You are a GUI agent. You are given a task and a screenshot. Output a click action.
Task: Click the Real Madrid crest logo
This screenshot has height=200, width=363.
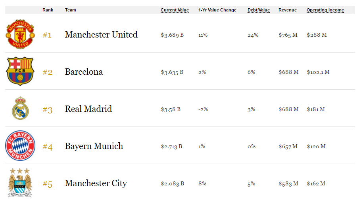pos(20,108)
